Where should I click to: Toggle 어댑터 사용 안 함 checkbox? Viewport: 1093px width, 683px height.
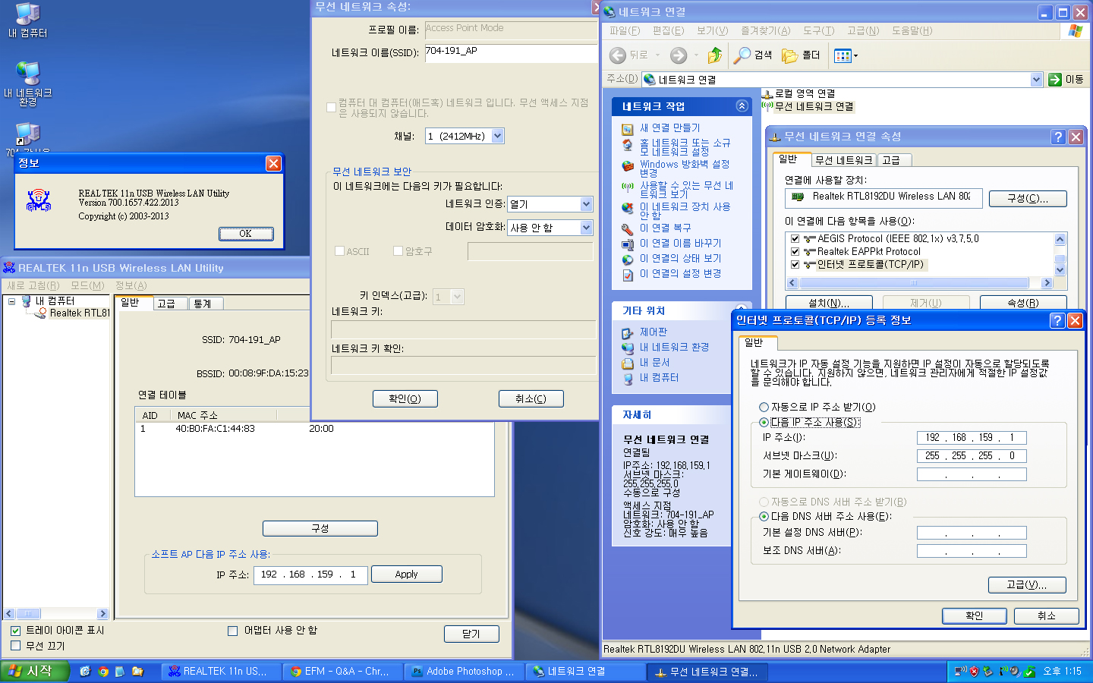pos(233,631)
